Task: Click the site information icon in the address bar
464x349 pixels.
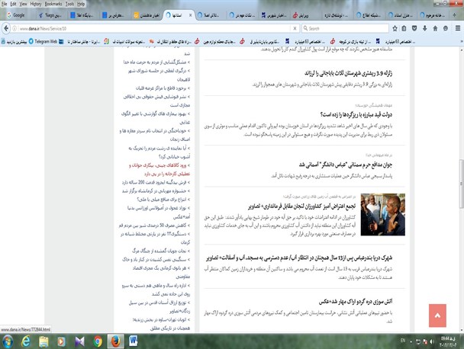Action: point(14,29)
